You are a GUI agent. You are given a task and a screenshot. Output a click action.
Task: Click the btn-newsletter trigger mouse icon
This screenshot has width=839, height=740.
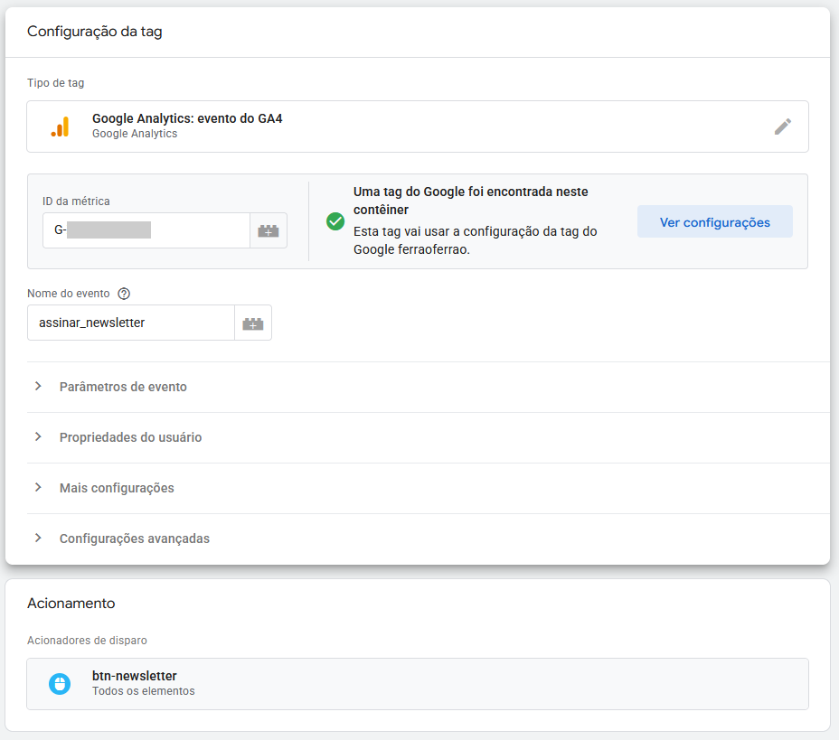60,684
